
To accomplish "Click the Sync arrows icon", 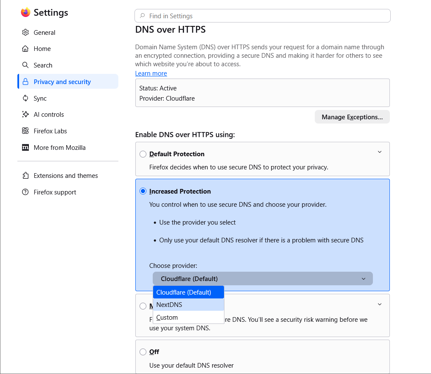I will tap(25, 98).
